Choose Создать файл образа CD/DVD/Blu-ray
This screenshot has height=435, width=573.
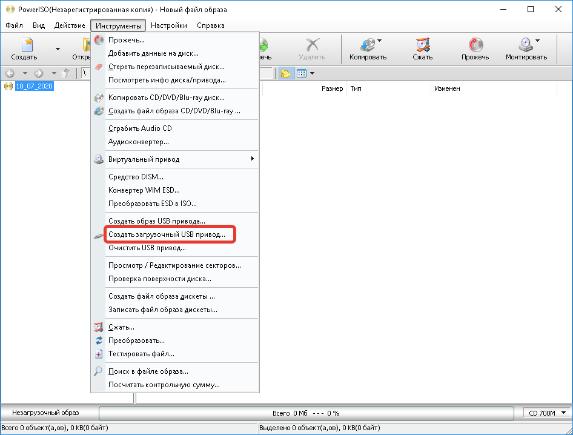175,111
